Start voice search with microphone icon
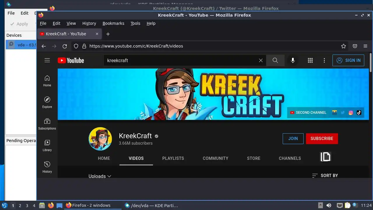The height and width of the screenshot is (210, 373). click(x=293, y=60)
